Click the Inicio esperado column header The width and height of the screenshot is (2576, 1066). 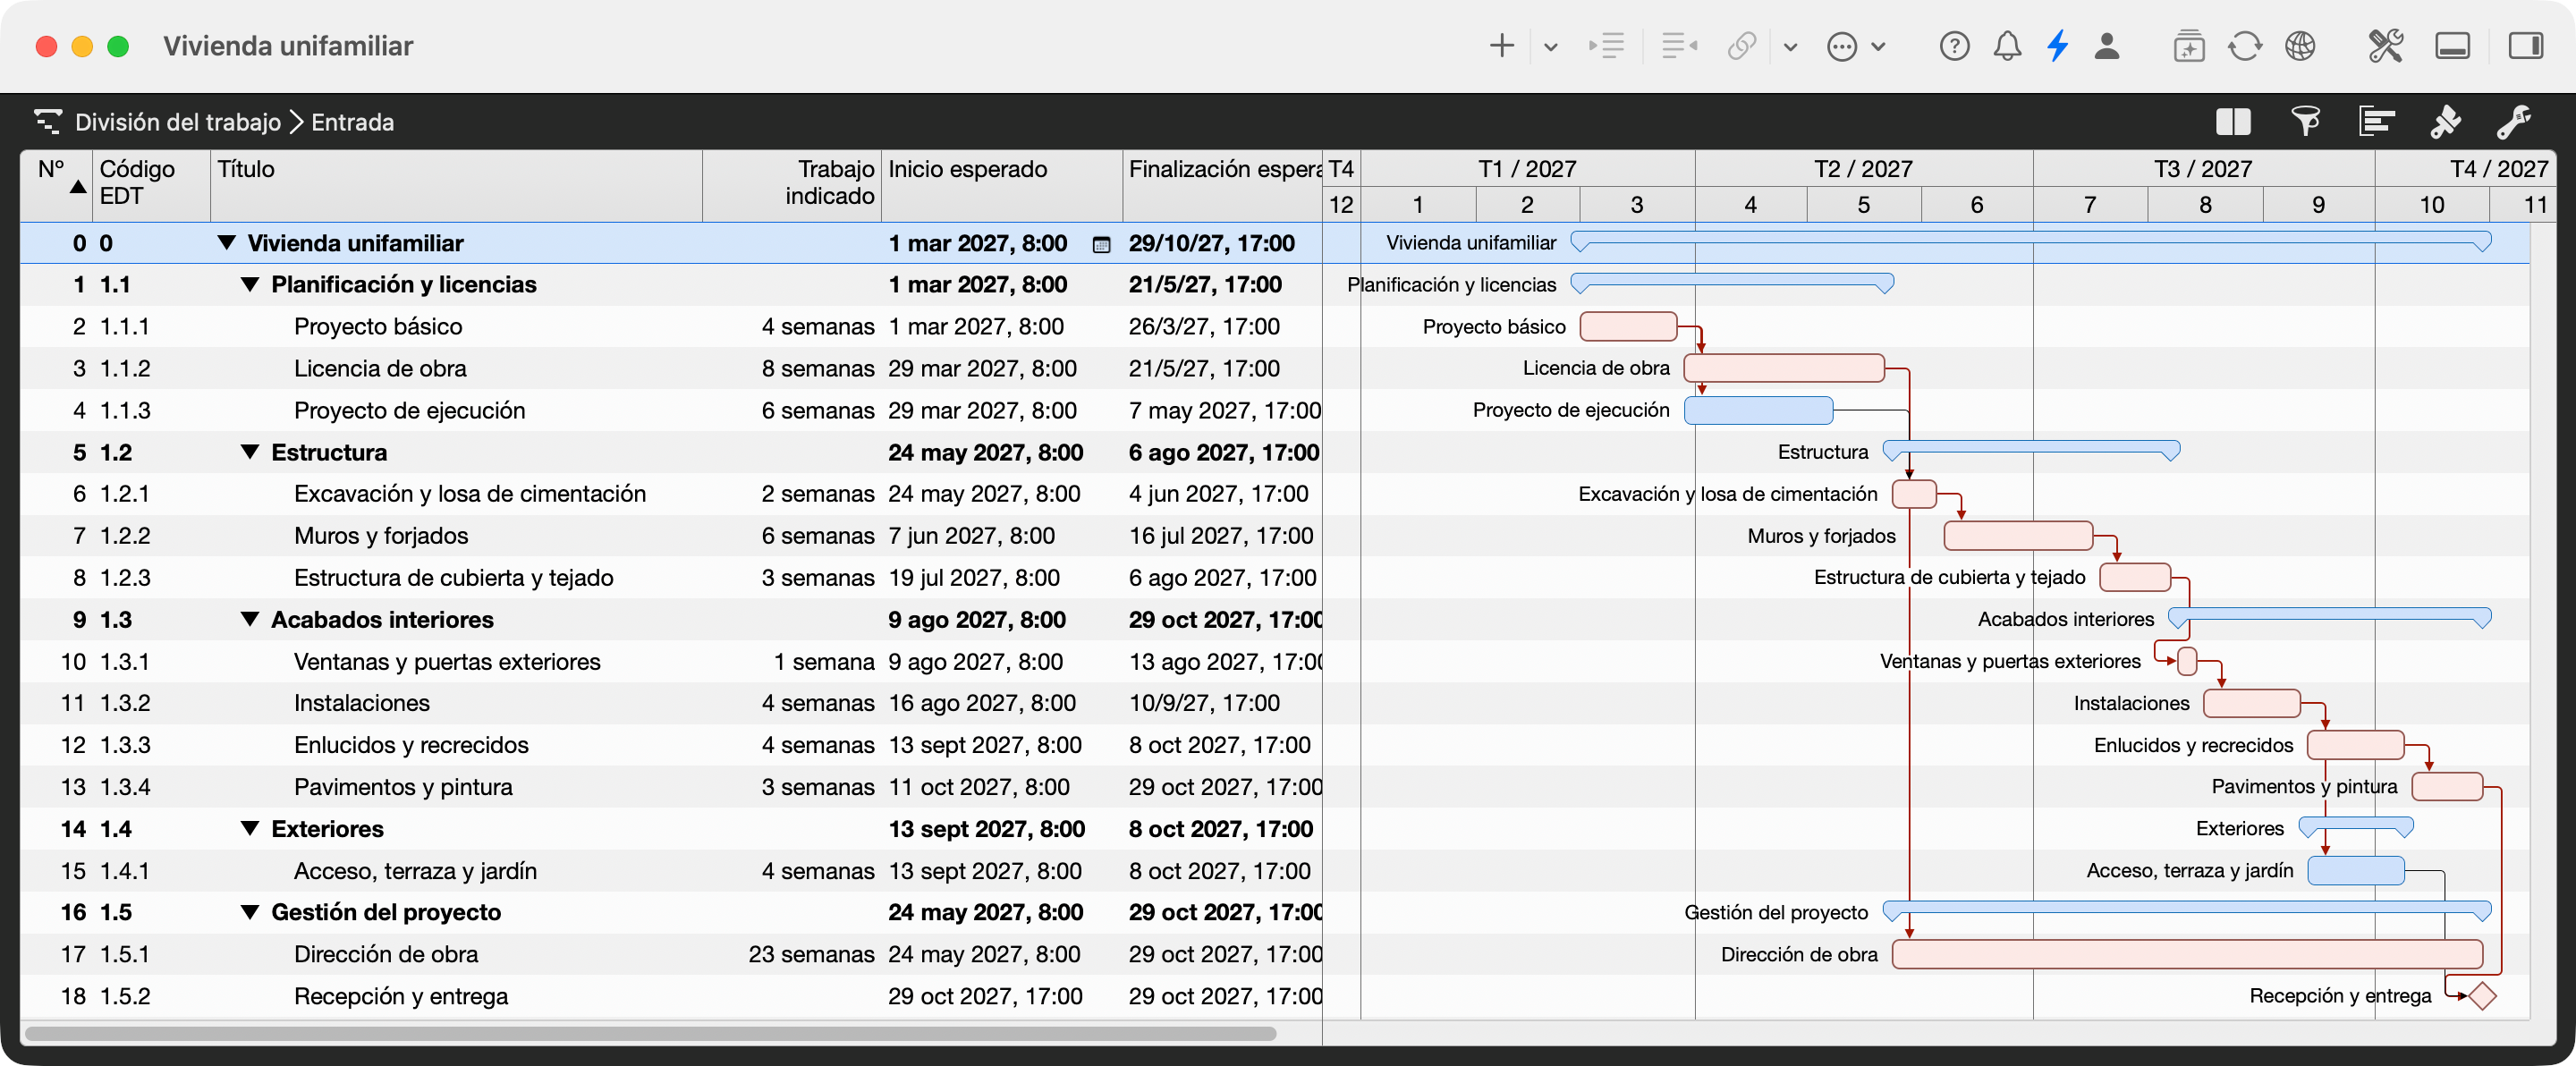(1002, 185)
